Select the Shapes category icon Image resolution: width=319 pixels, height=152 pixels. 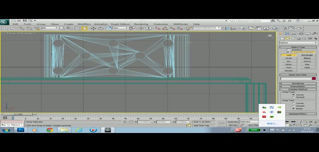click(x=288, y=38)
